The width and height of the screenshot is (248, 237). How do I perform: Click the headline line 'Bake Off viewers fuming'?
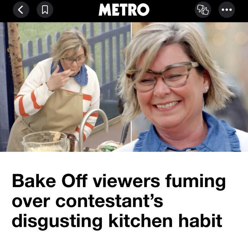coord(119,181)
